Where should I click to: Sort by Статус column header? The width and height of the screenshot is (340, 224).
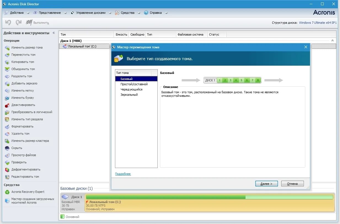pos(217,34)
